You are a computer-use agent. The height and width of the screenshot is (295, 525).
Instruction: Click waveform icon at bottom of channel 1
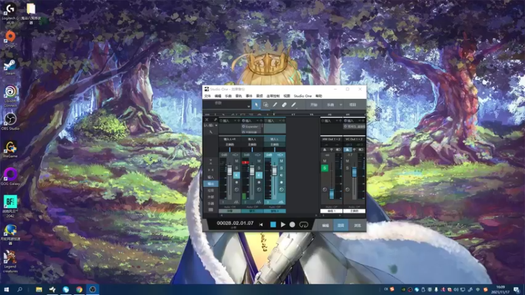[x=236, y=202]
